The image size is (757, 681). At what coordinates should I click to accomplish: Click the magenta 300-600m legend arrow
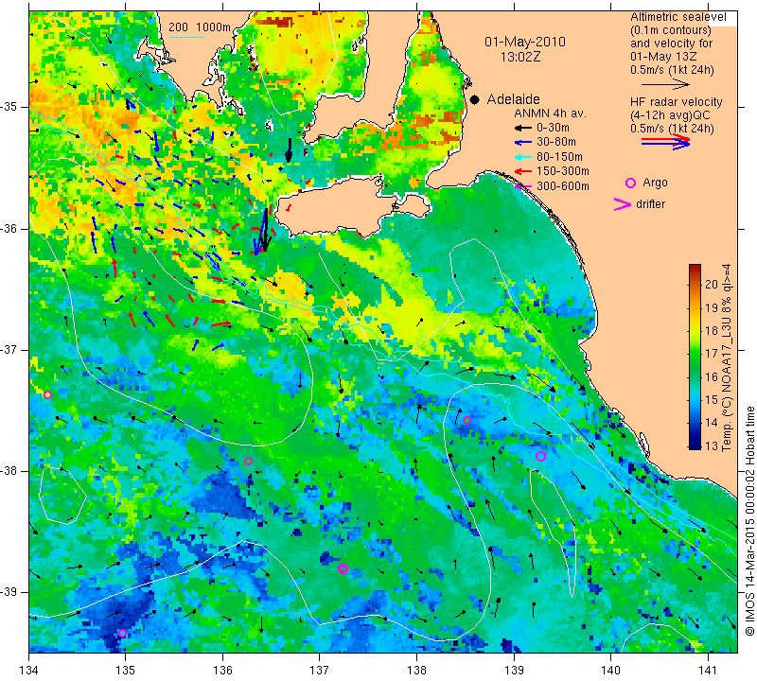tap(523, 186)
